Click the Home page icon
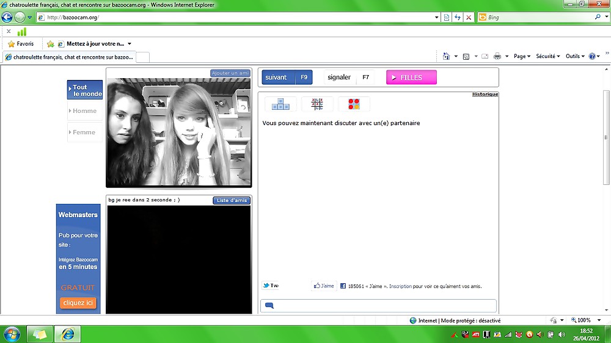Image resolution: width=611 pixels, height=343 pixels. coord(446,56)
